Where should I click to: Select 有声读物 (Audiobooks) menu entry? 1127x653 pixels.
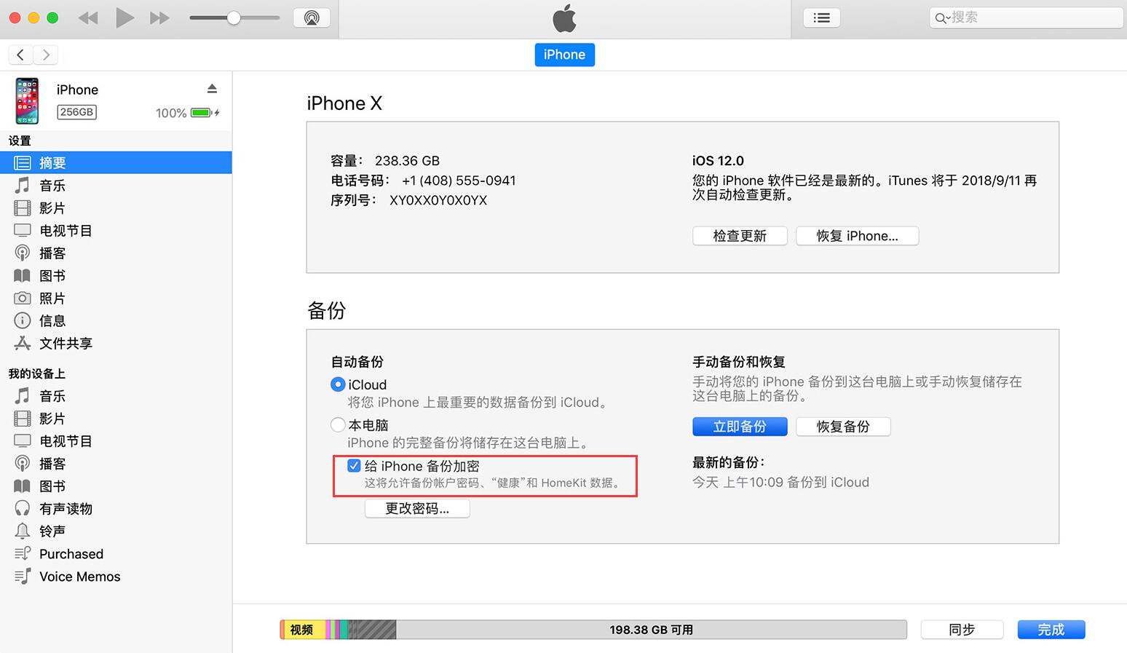(x=66, y=508)
